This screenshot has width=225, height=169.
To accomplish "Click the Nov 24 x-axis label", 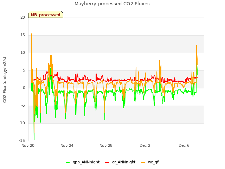I will (x=67, y=145).
